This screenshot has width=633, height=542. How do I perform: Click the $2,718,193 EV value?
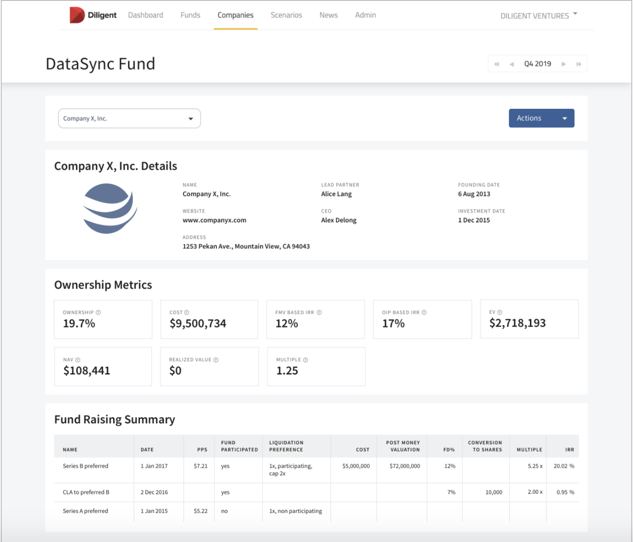coord(518,323)
